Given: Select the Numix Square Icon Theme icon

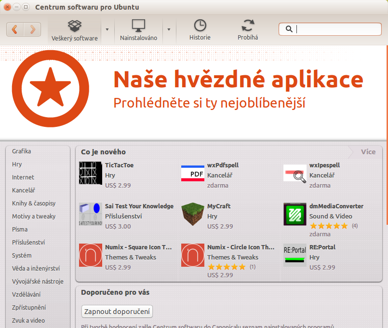Looking at the screenshot, I should 89,255.
